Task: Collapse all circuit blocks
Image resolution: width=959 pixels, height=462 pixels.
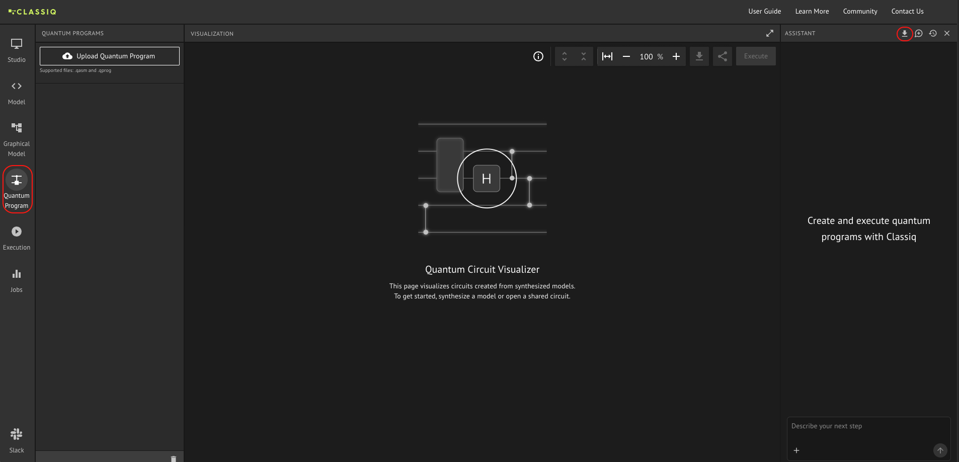Action: pyautogui.click(x=584, y=56)
